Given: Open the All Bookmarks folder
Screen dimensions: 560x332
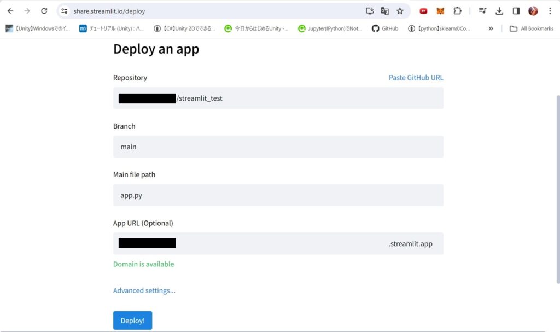Looking at the screenshot, I should coord(531,28).
